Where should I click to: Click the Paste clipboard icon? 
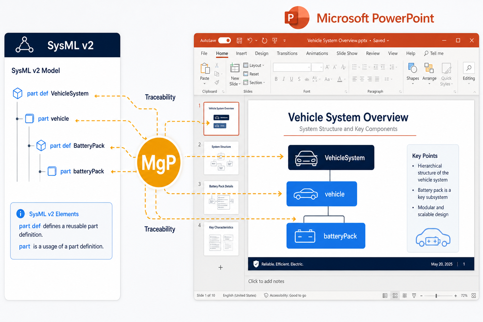coord(205,68)
